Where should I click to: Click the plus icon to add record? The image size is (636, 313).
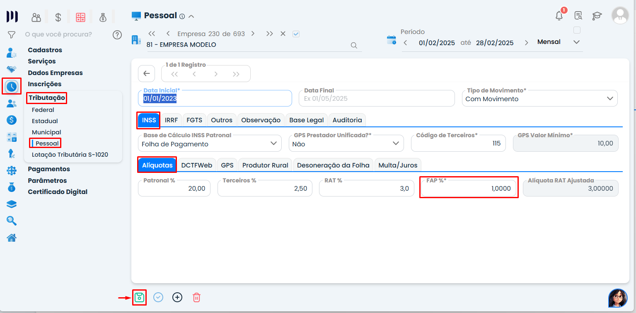tap(177, 297)
